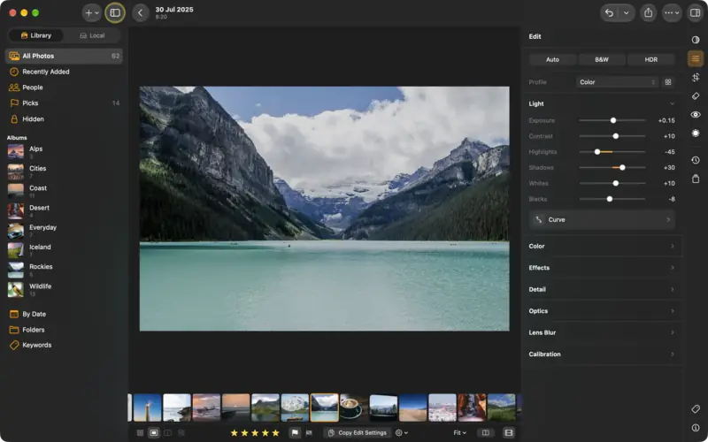The image size is (708, 442).
Task: Select the Healing eraser tool
Action: (696, 96)
